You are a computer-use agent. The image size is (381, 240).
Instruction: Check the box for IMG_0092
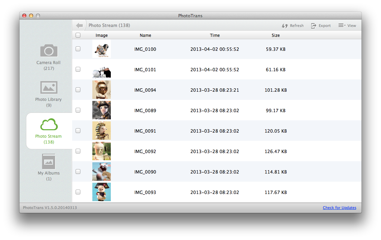click(78, 151)
